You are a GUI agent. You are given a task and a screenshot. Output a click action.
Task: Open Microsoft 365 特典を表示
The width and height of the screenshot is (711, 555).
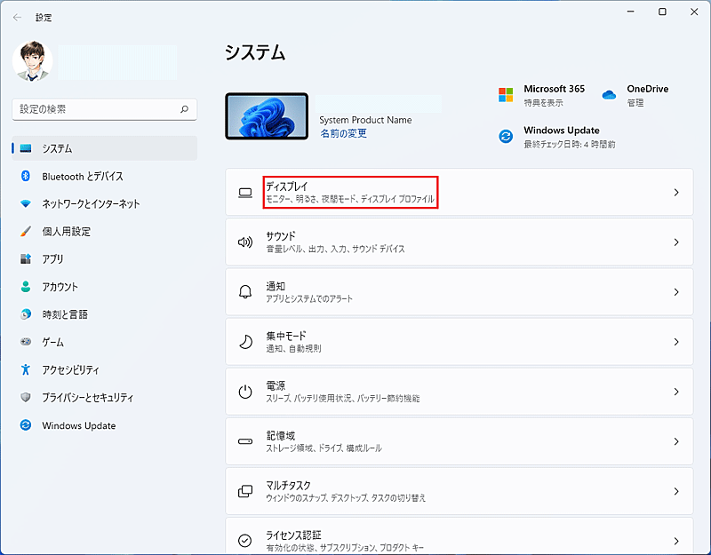click(x=543, y=96)
